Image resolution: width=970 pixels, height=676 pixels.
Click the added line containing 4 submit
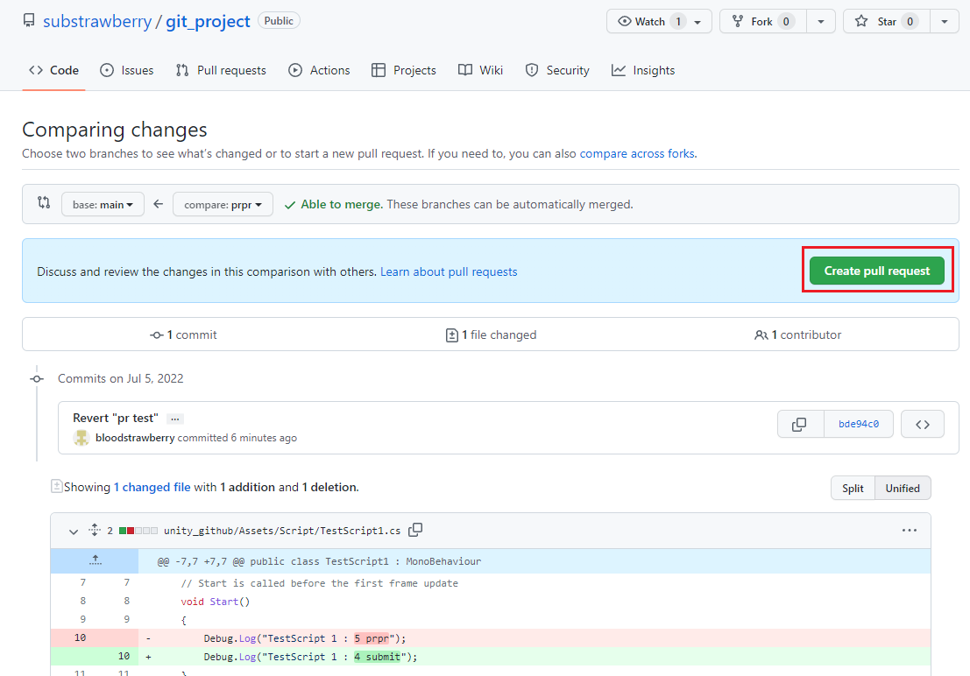491,657
